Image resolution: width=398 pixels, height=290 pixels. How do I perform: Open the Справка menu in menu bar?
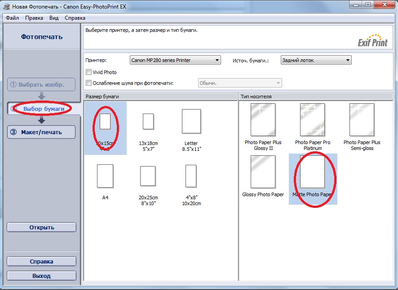[x=75, y=18]
